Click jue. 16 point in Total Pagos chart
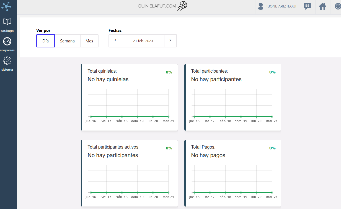This screenshot has height=209, width=341. click(x=194, y=192)
